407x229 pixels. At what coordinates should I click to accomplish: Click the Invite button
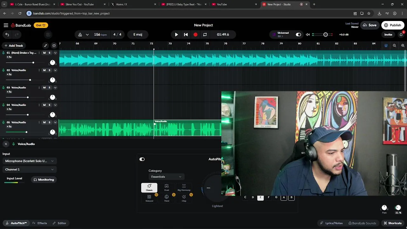(x=388, y=34)
